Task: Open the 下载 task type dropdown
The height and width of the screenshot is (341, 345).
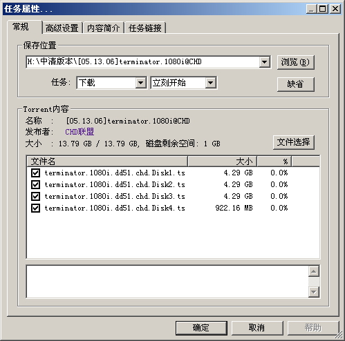Action: 140,83
